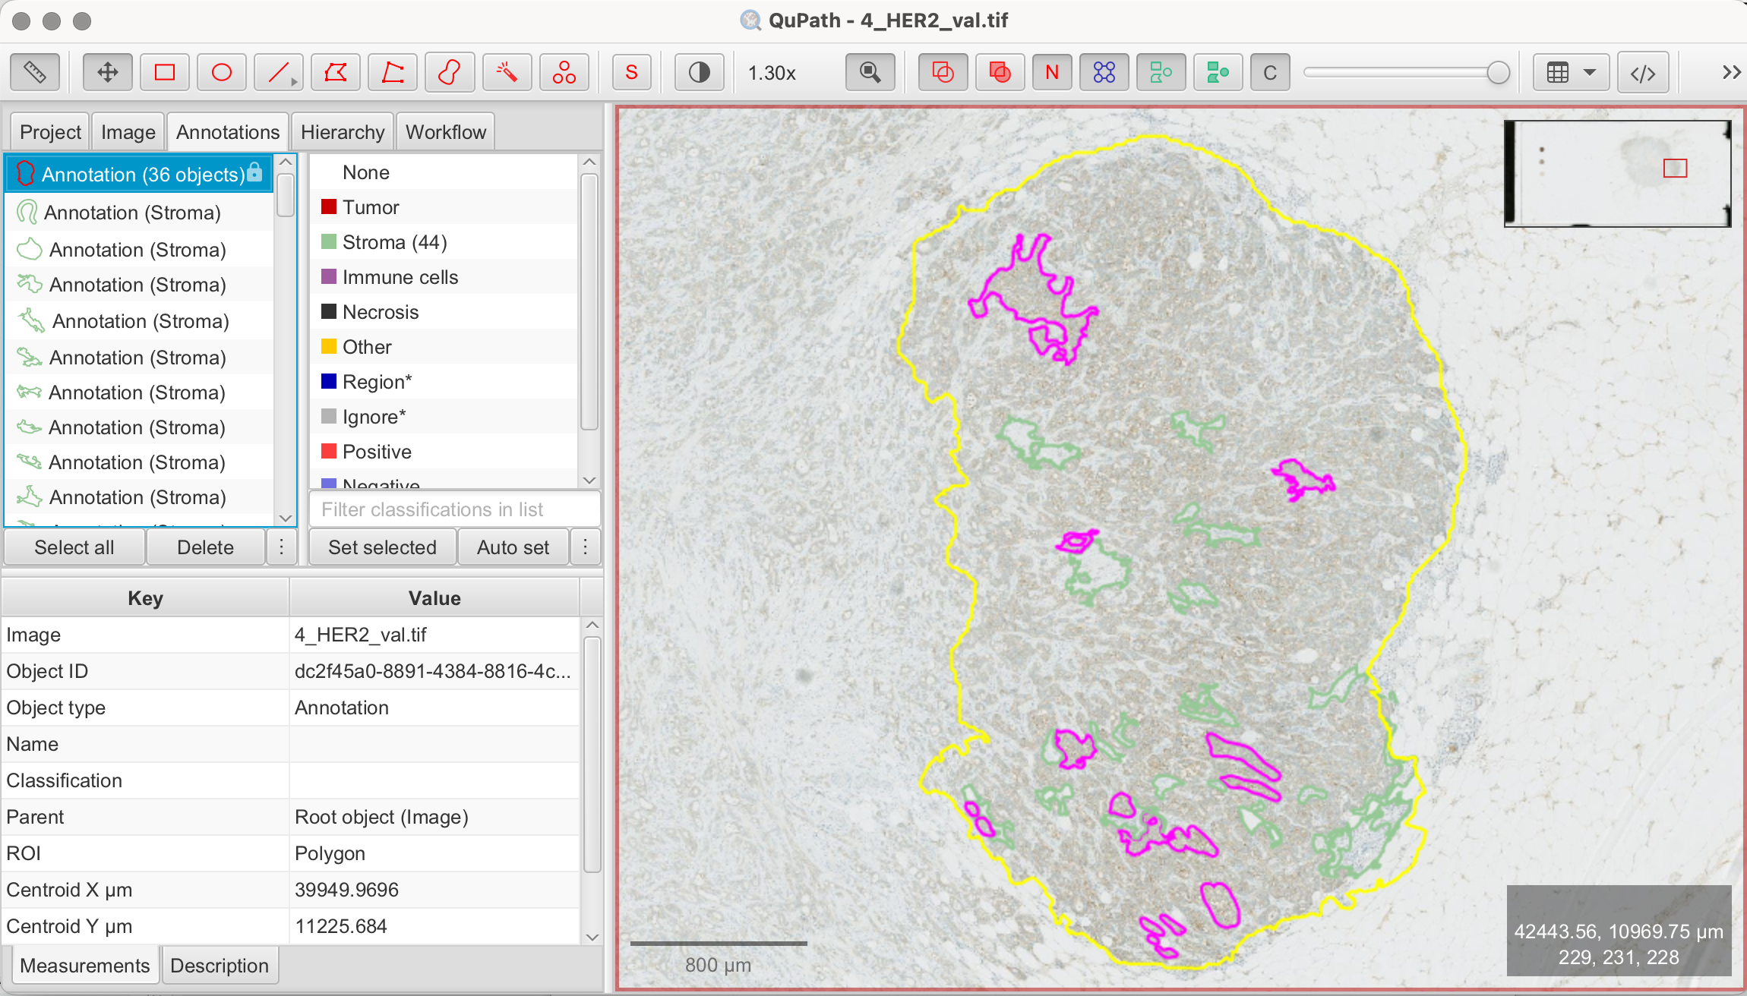This screenshot has height=996, width=1747.
Task: Select the Polygon annotation tool
Action: tap(335, 73)
